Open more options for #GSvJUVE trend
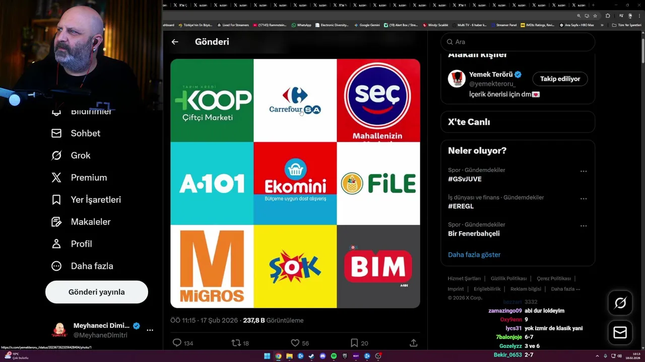Image resolution: width=645 pixels, height=362 pixels. click(x=584, y=171)
